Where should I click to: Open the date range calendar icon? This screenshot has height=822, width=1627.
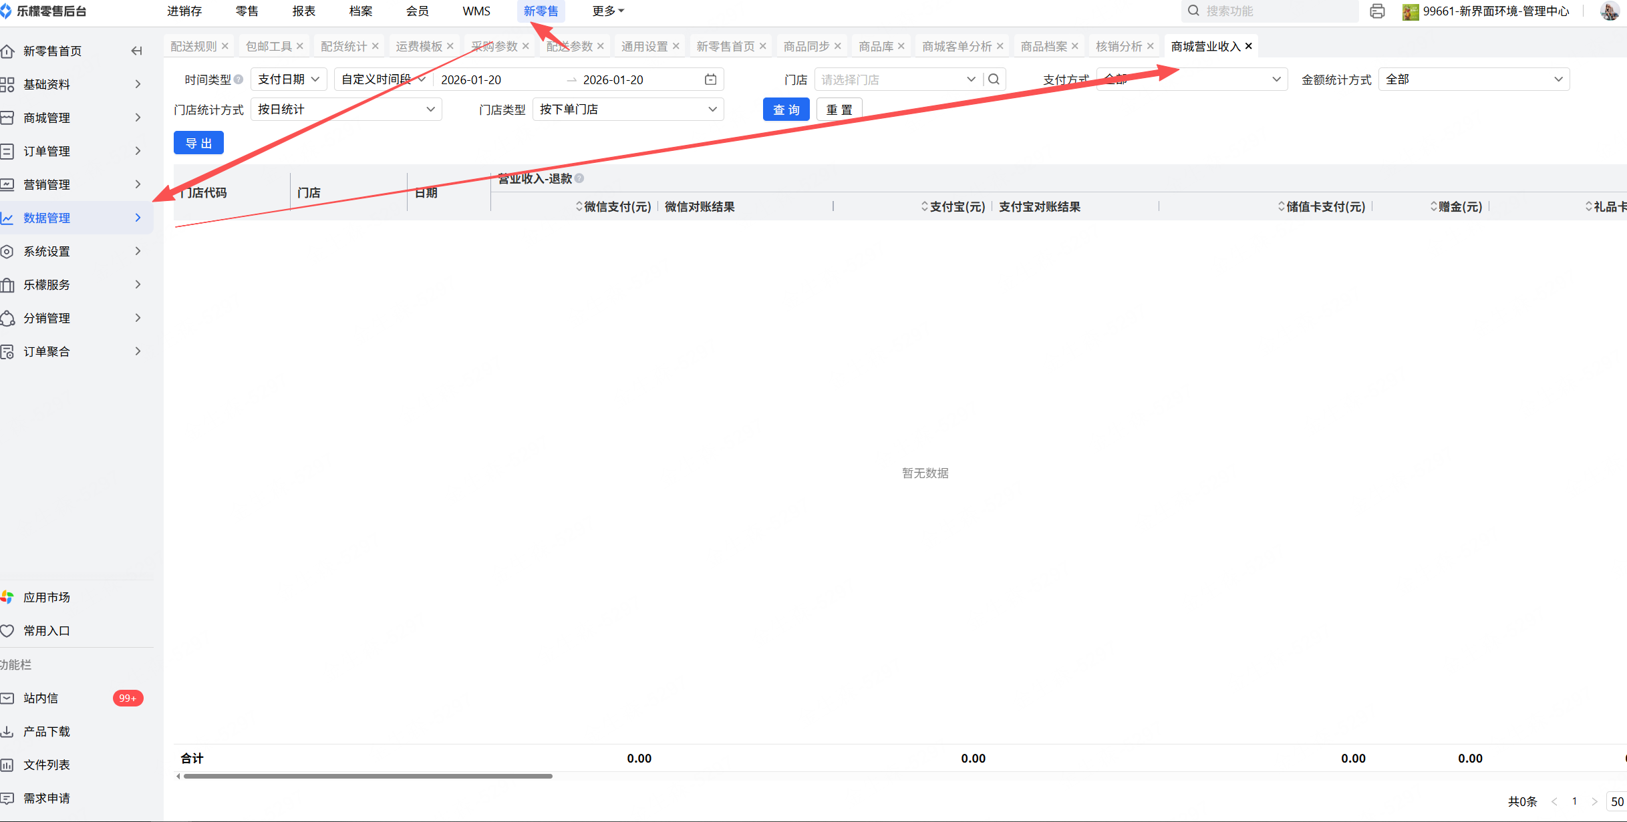(710, 79)
